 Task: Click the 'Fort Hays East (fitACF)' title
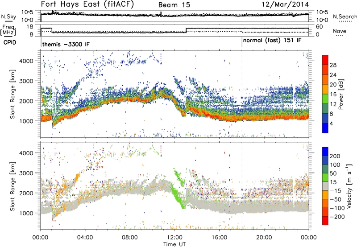pos(87,4)
